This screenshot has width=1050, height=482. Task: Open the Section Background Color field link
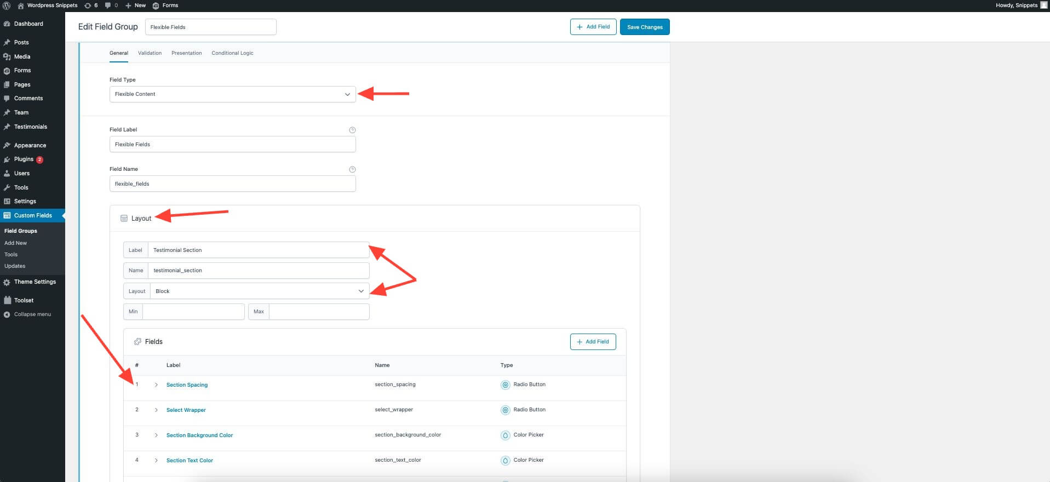pos(199,435)
